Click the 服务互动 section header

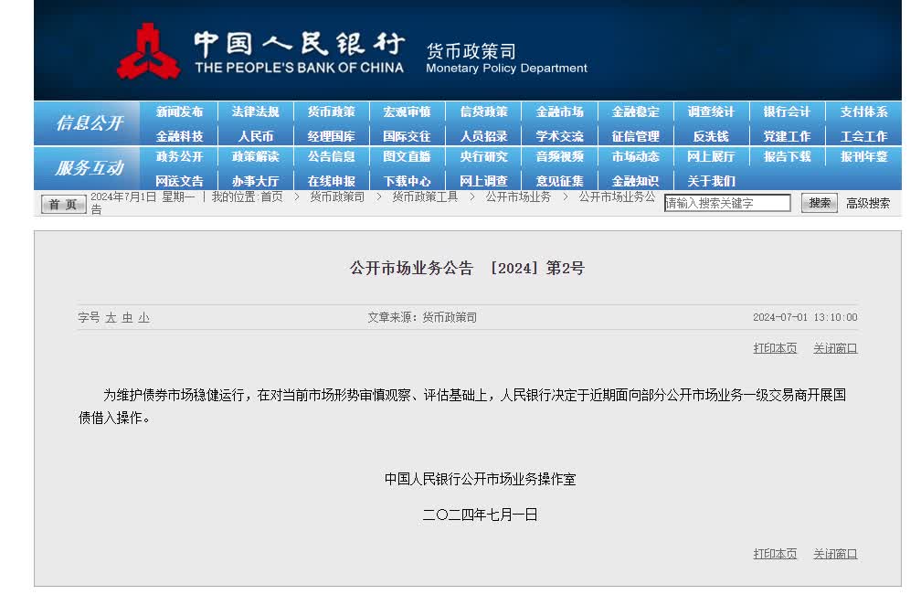(x=90, y=168)
